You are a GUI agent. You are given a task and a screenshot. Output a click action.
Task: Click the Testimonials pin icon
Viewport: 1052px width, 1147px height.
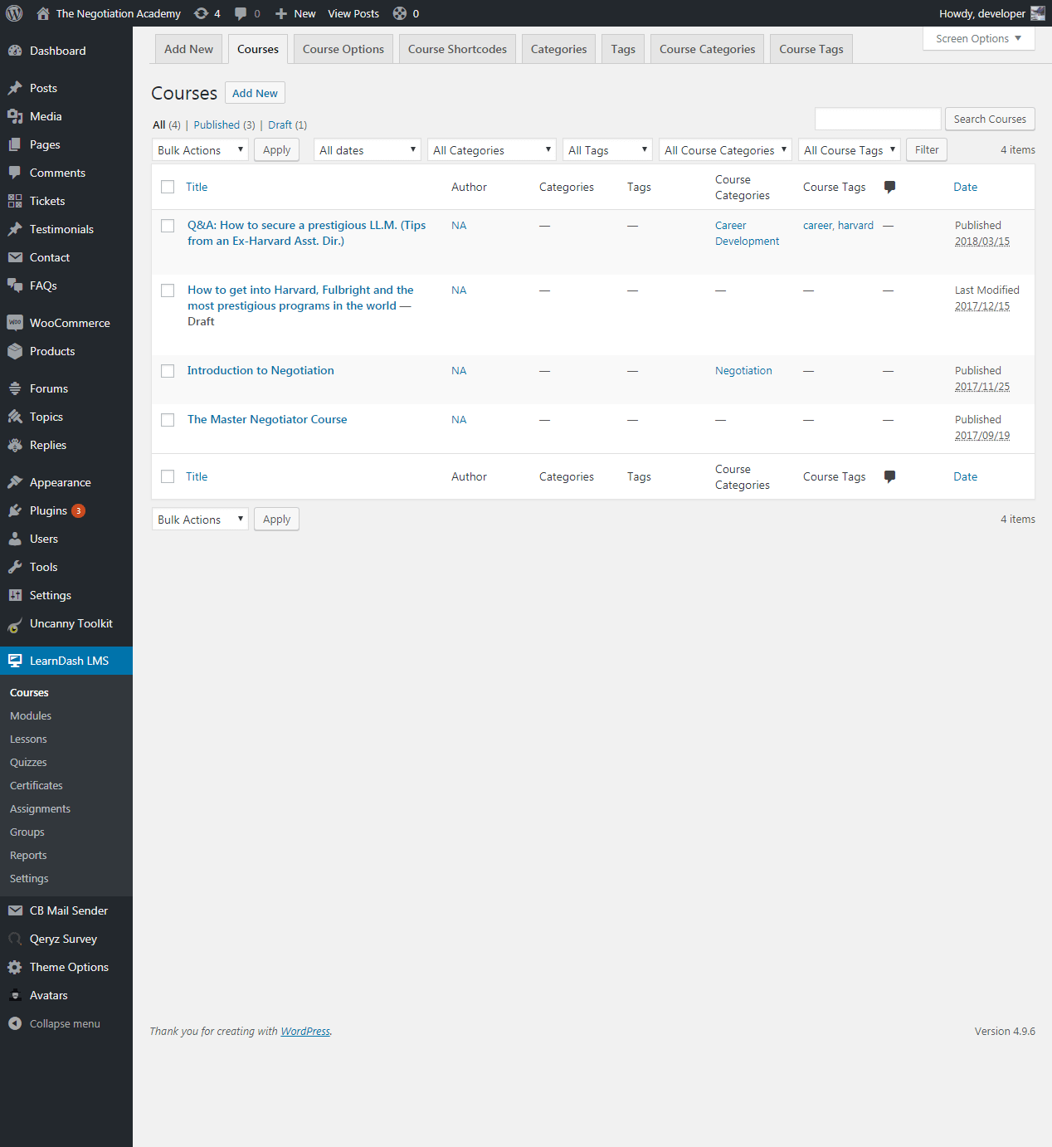pos(15,229)
